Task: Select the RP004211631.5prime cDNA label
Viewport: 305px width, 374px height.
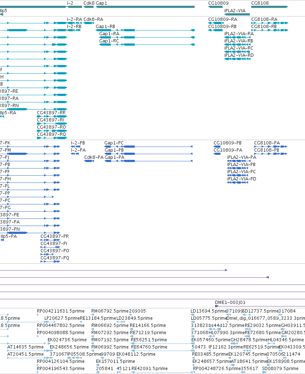Action: tap(61, 311)
